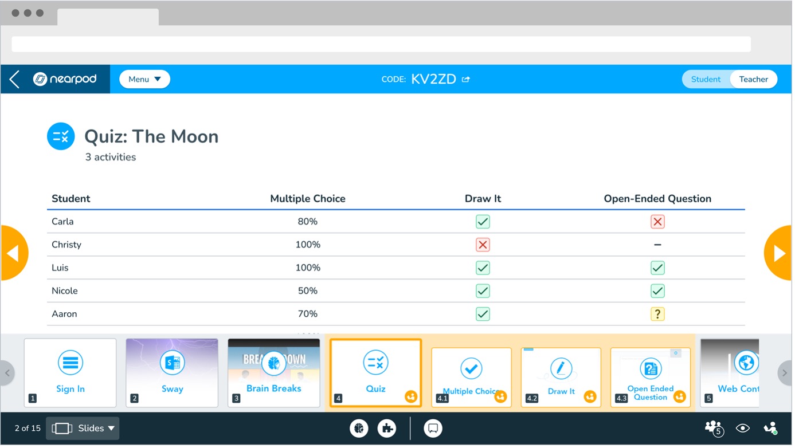Click the puzzle piece icon in bottom toolbar

click(x=388, y=430)
